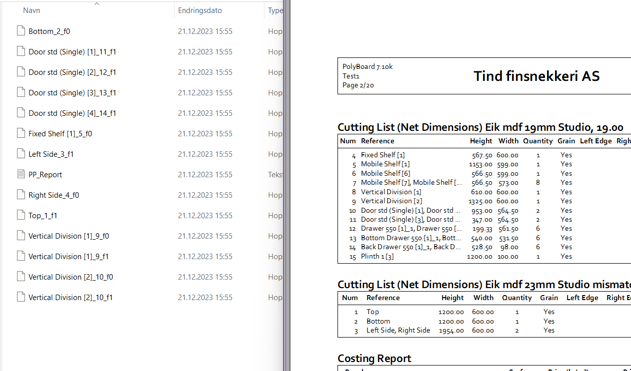Screen dimensions: 631x371
Task: Select file name Door std (Single) [3]_13_f1
Action: pos(72,93)
